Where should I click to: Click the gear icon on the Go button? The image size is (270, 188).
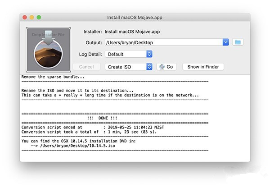pos(161,67)
